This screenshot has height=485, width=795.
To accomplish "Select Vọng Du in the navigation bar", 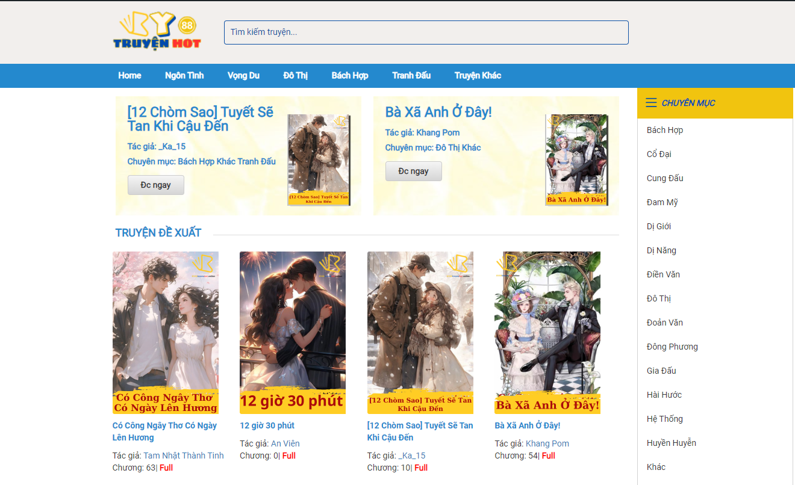I will [243, 76].
